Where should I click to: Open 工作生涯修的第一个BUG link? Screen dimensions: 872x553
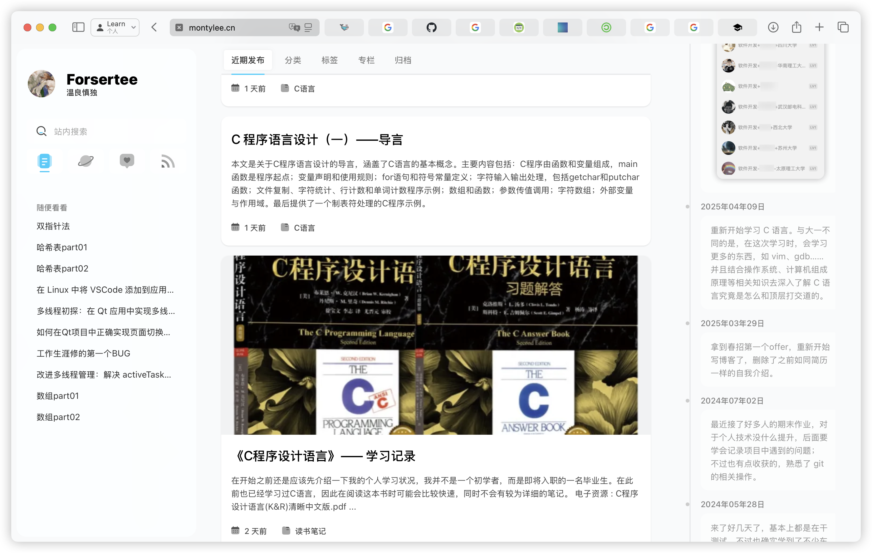click(x=84, y=354)
